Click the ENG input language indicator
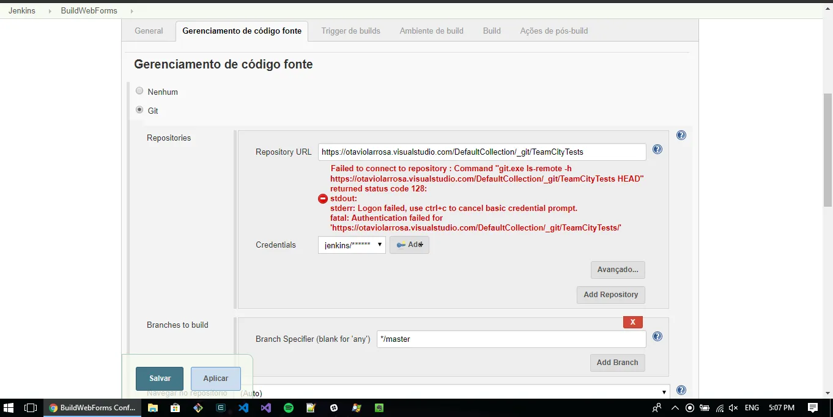The width and height of the screenshot is (833, 417). tap(752, 408)
